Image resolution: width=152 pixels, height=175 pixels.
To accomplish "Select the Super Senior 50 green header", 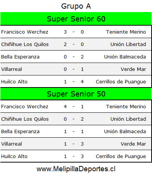I will 76,94.
